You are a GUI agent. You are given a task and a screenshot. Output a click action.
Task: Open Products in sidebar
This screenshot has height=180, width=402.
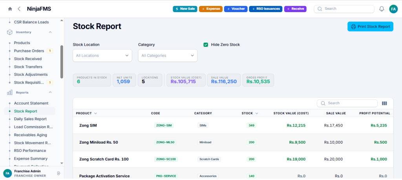(x=22, y=43)
